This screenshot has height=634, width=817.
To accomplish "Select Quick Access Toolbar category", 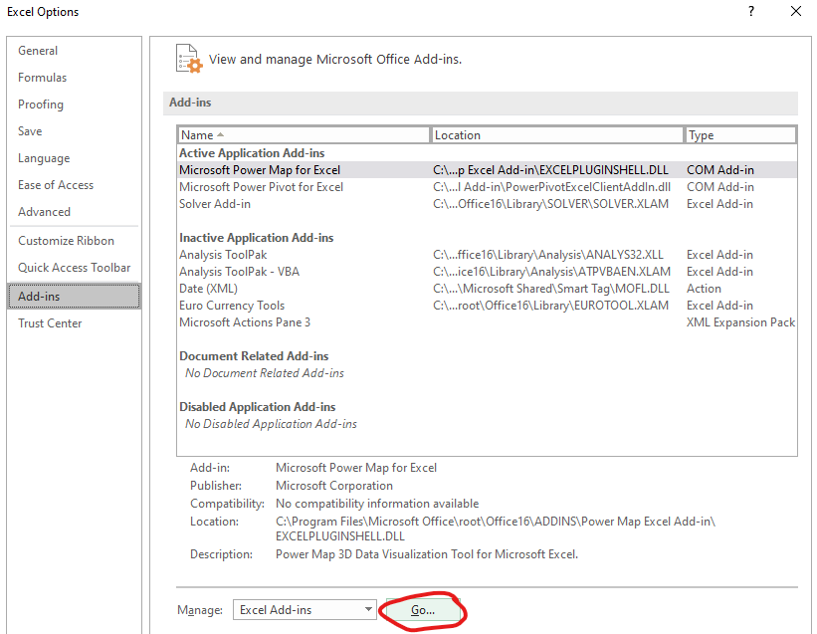I will 74,268.
